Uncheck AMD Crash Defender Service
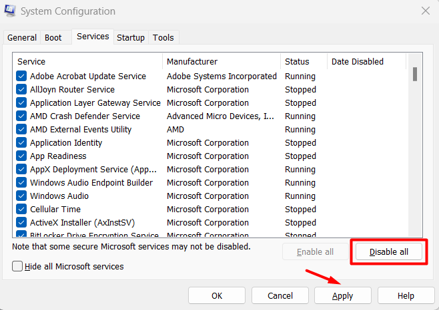439x310 pixels. point(21,116)
